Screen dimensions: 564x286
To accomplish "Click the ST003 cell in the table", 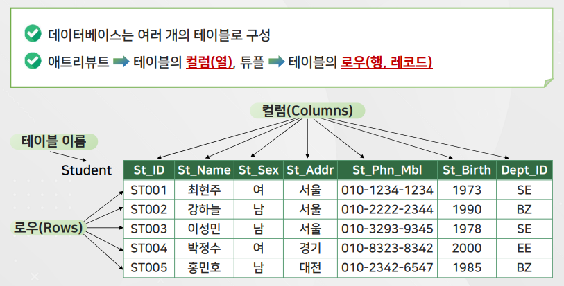I will (x=148, y=229).
